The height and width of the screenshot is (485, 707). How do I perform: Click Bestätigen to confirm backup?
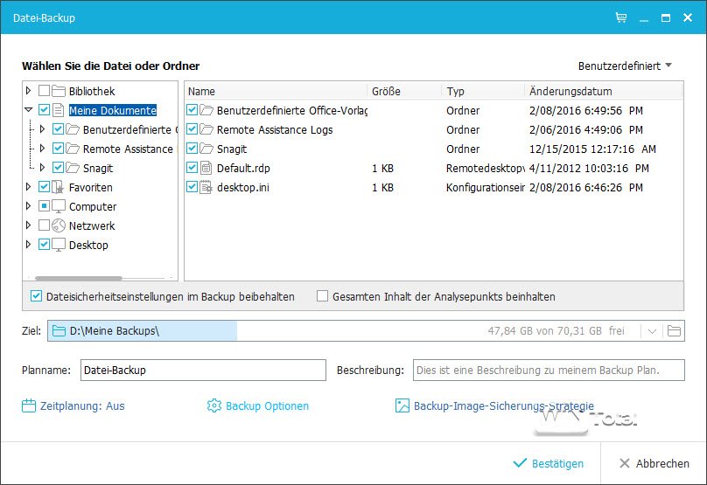tap(549, 463)
